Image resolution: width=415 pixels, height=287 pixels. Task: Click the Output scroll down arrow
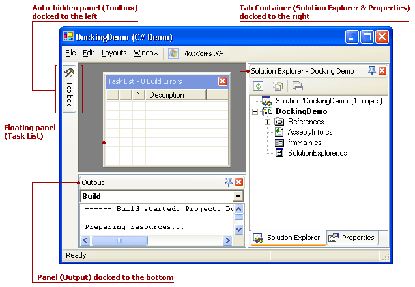[x=238, y=229]
